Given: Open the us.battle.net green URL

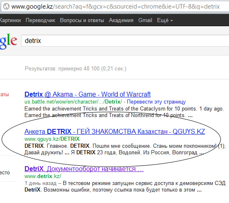Looking at the screenshot, I should (73, 101).
